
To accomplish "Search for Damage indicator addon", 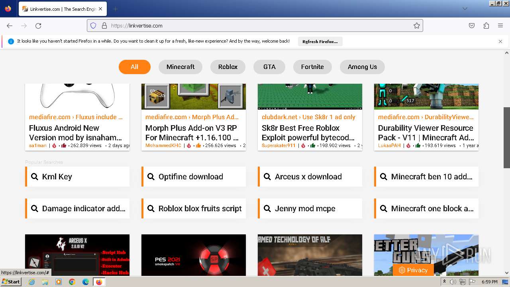I will [x=77, y=208].
